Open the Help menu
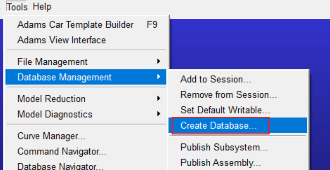 tap(42, 7)
